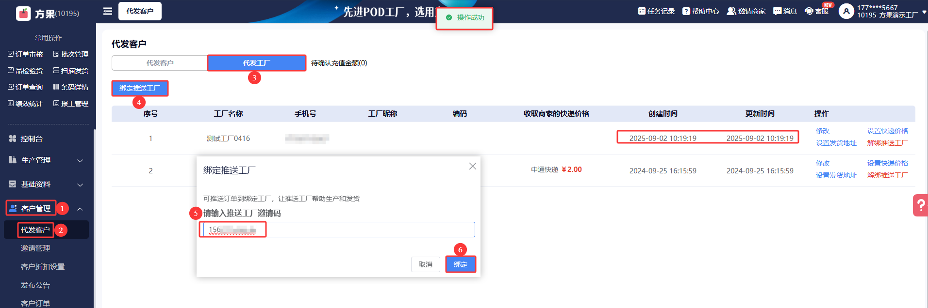Click 绑定推送工厂 button
This screenshot has width=928, height=308.
(x=140, y=88)
